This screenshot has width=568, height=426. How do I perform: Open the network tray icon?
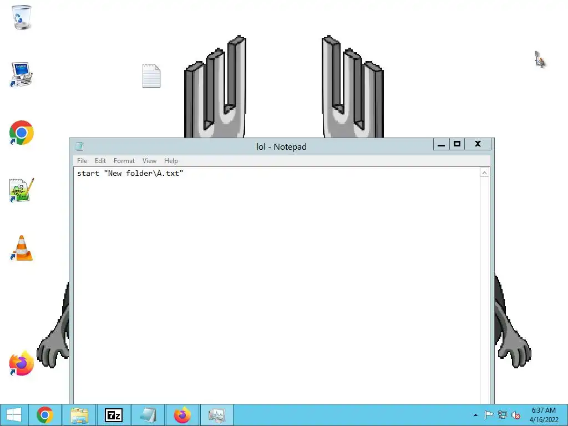[502, 415]
